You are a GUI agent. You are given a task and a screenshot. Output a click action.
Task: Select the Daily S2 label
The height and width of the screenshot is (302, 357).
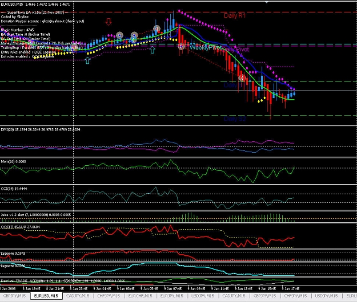(x=235, y=119)
